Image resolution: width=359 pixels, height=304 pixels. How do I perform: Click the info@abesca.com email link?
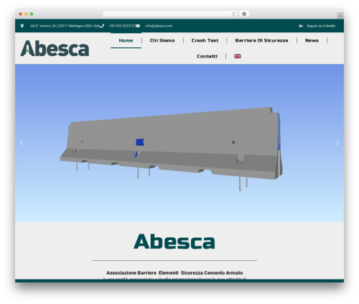(x=159, y=26)
